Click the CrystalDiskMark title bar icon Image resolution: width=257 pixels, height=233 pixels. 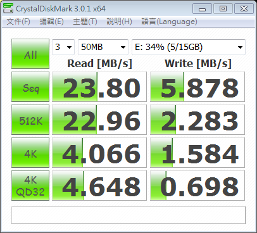[x=8, y=8]
